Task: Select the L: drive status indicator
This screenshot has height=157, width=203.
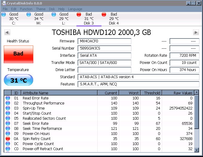Action: click(54, 14)
